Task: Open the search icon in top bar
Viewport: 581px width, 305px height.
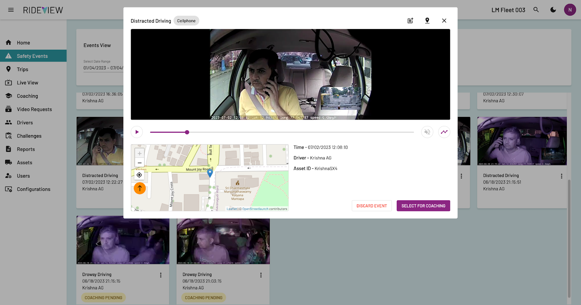Action: (x=536, y=10)
